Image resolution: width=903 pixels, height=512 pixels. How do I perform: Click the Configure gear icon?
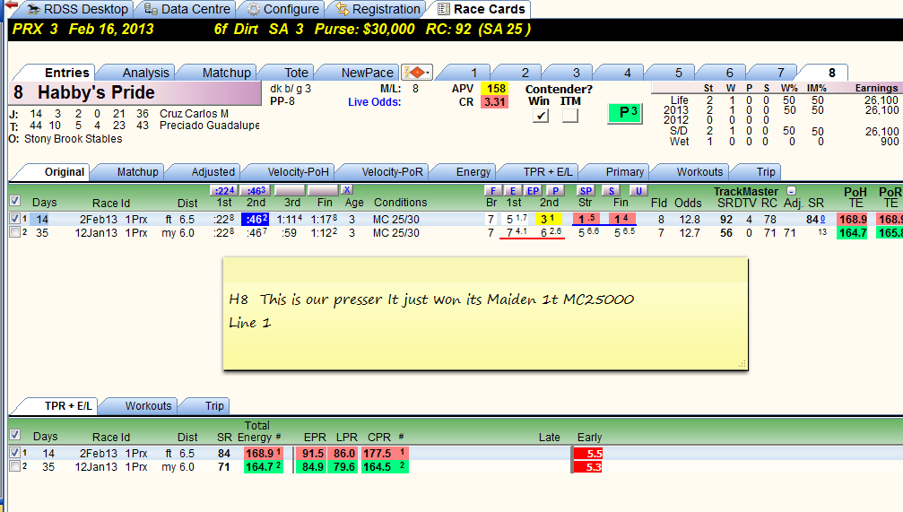254,9
